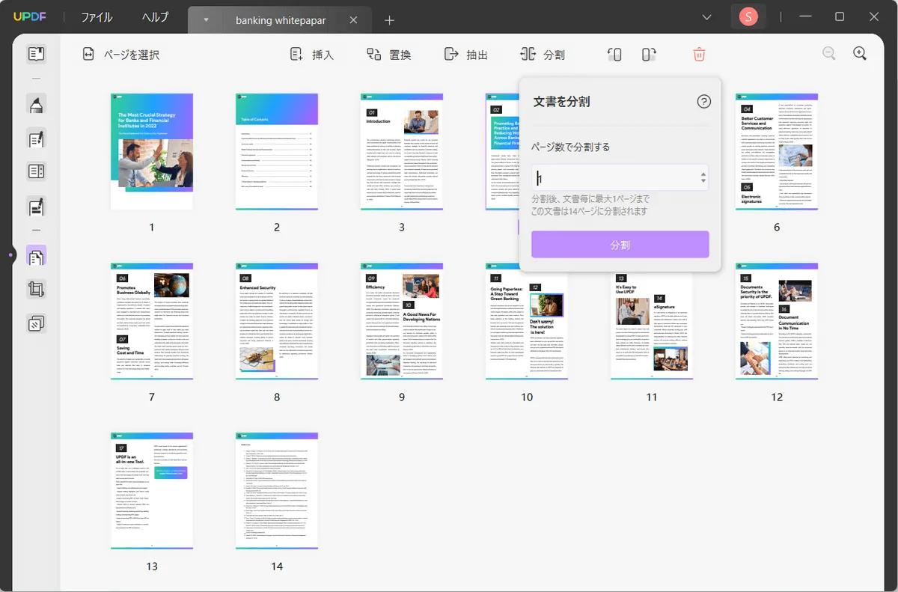Select page 12 thumbnail
The image size is (898, 592).
(x=777, y=322)
